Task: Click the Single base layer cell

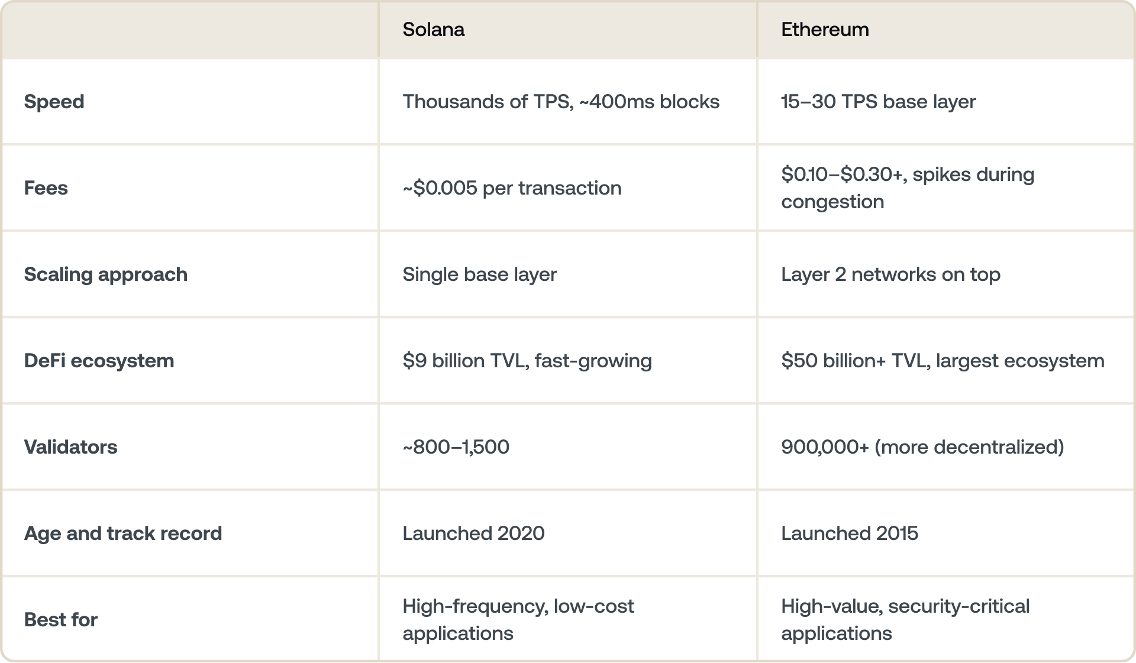Action: pyautogui.click(x=479, y=274)
